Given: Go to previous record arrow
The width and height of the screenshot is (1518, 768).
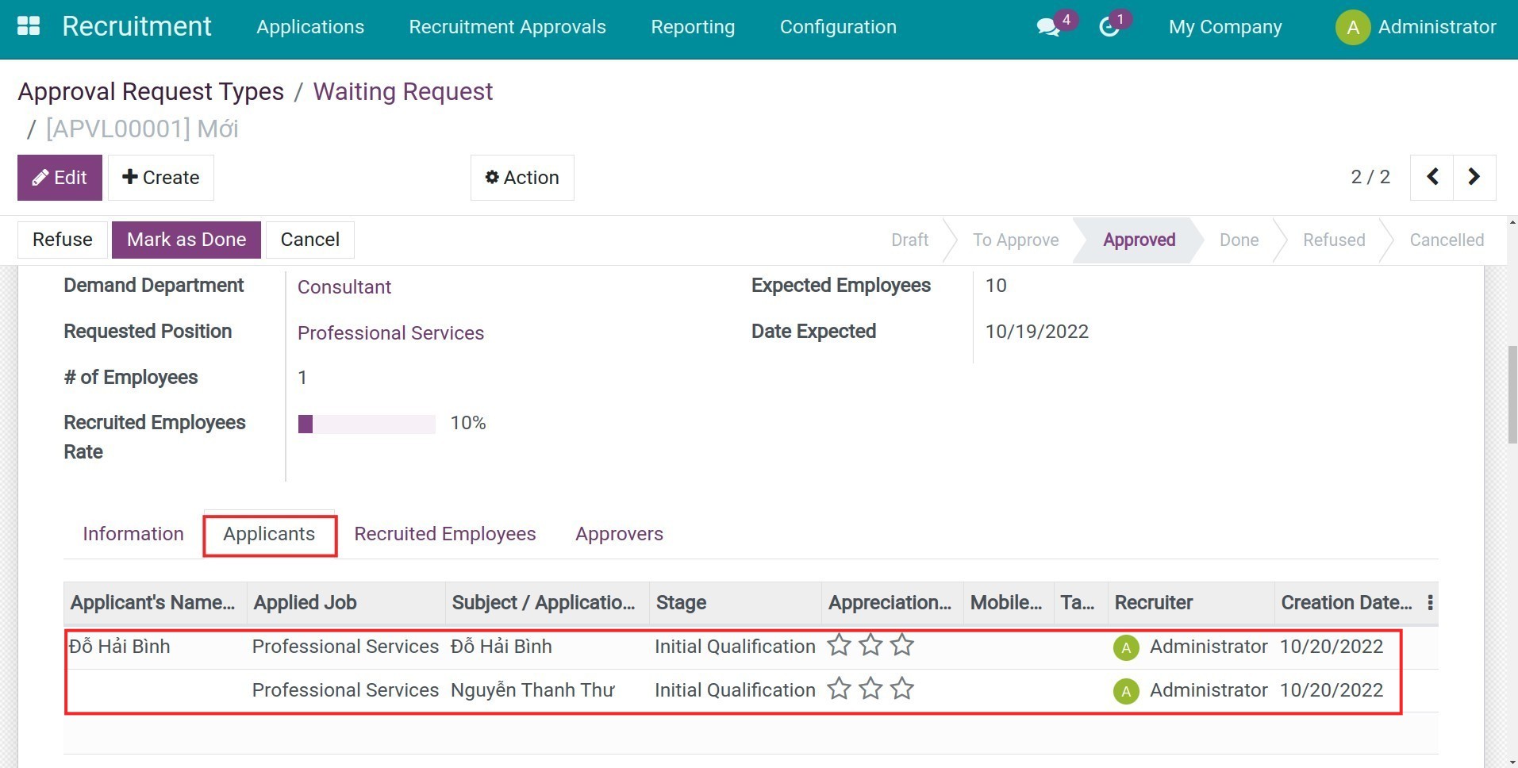Looking at the screenshot, I should tap(1432, 177).
